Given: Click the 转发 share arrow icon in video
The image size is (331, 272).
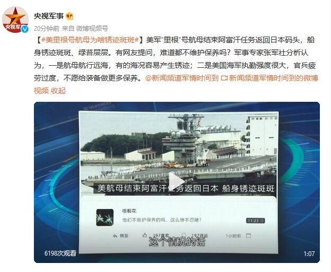Looking at the screenshot, I should [x=115, y=235].
